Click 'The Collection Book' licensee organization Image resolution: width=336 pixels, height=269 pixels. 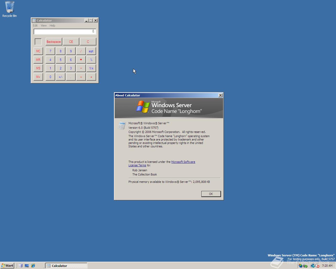tap(145, 174)
